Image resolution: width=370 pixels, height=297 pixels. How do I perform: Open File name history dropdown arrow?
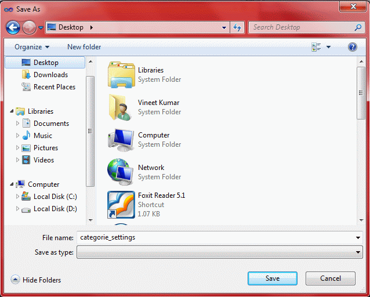[x=358, y=238]
